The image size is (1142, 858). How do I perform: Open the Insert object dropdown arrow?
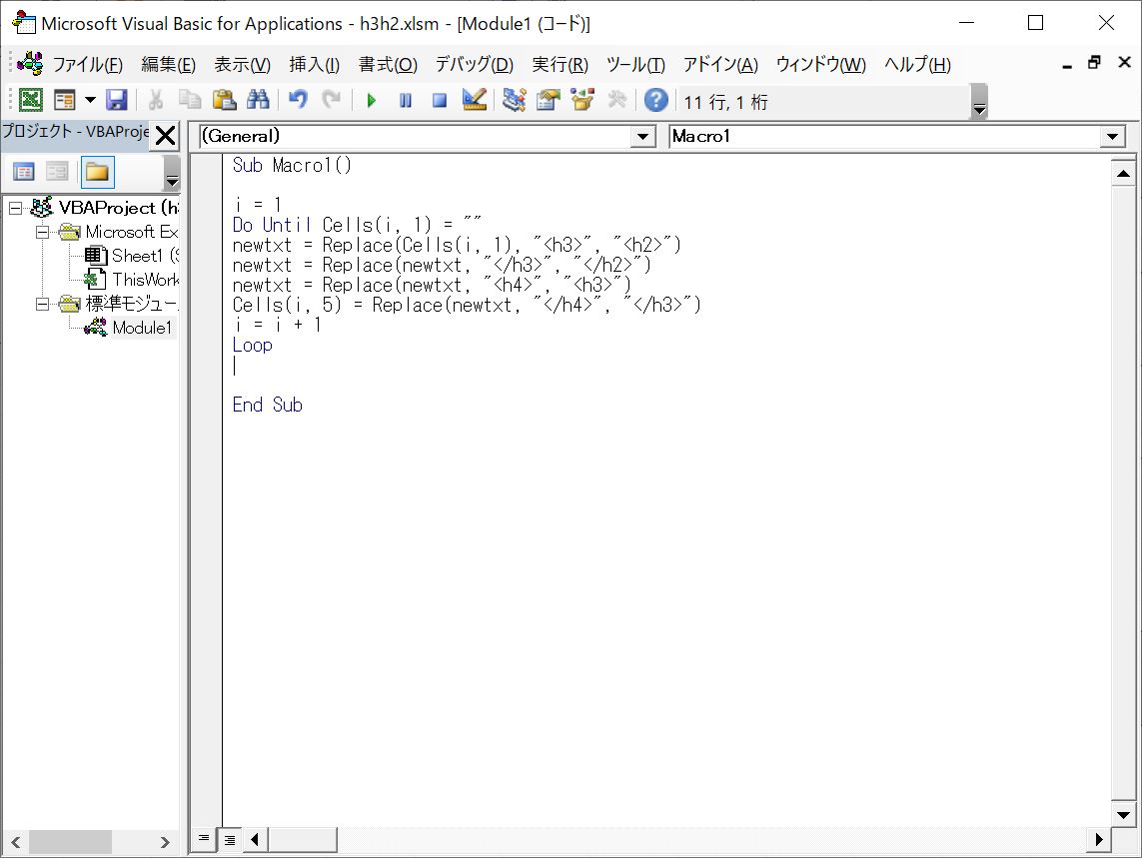click(90, 100)
